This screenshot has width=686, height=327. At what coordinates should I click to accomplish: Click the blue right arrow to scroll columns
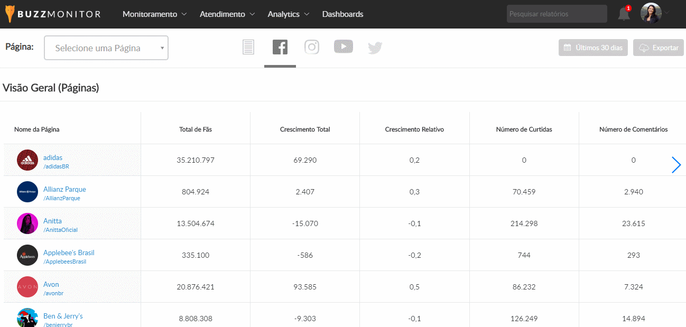676,165
